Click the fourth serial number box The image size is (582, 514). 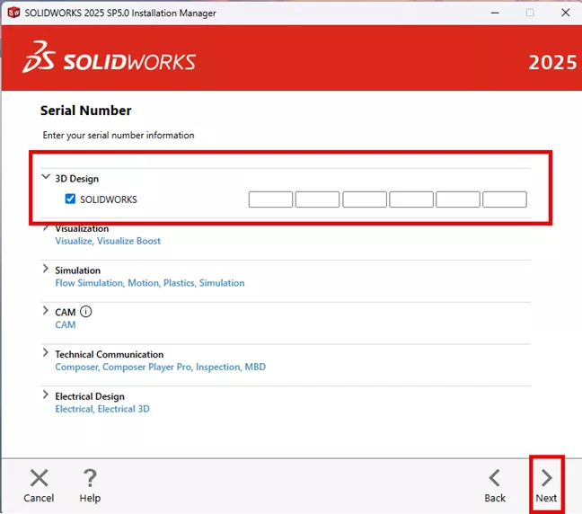pos(411,199)
